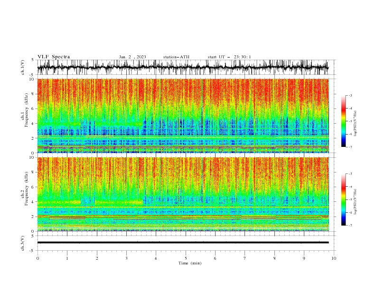Click the "station=ATH" header label
The image size is (376, 290).
coord(176,57)
